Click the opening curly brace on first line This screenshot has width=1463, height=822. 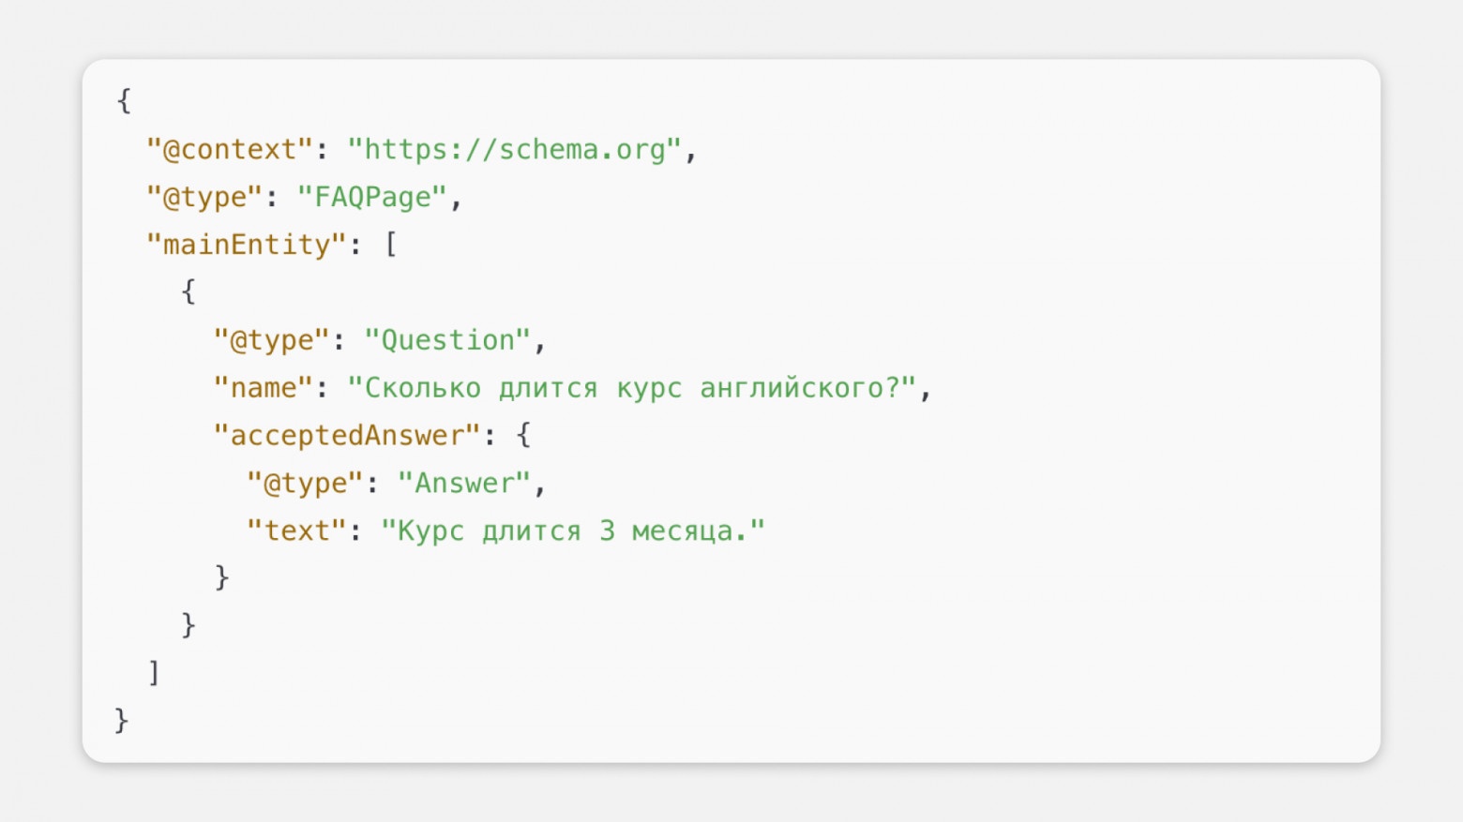point(123,101)
